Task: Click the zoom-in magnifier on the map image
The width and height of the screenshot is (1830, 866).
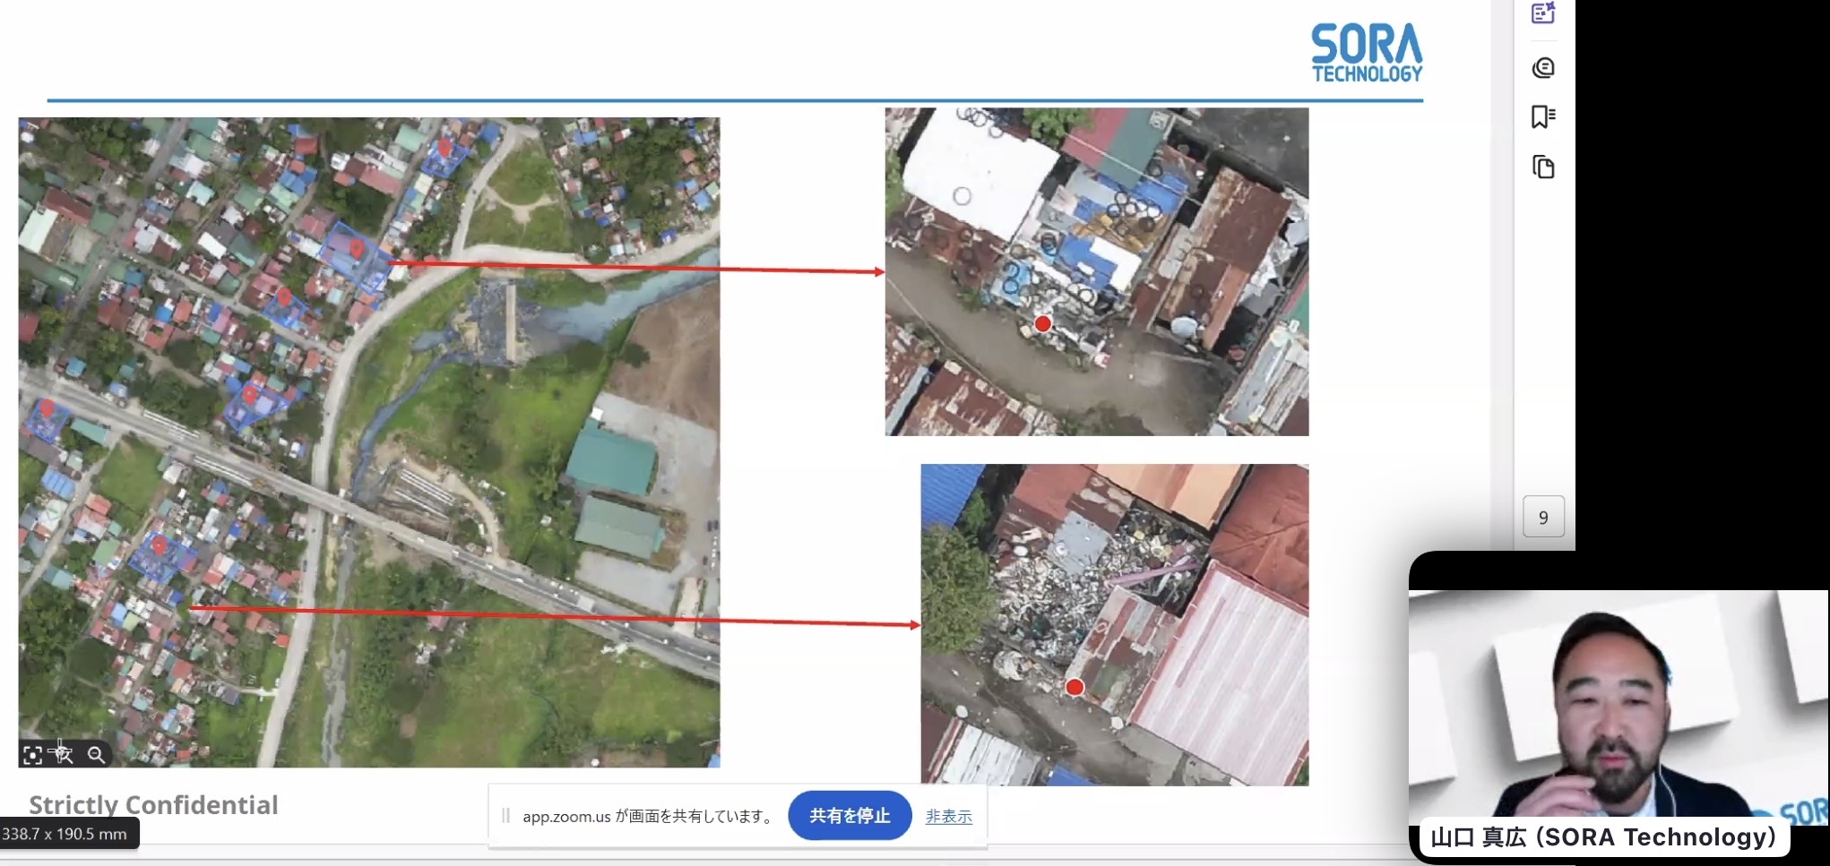Action: pos(64,755)
